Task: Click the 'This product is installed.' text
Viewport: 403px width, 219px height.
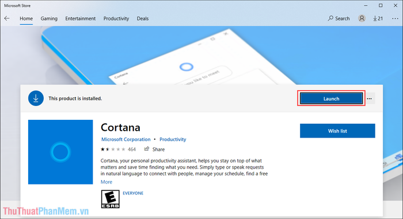Action: pyautogui.click(x=75, y=99)
